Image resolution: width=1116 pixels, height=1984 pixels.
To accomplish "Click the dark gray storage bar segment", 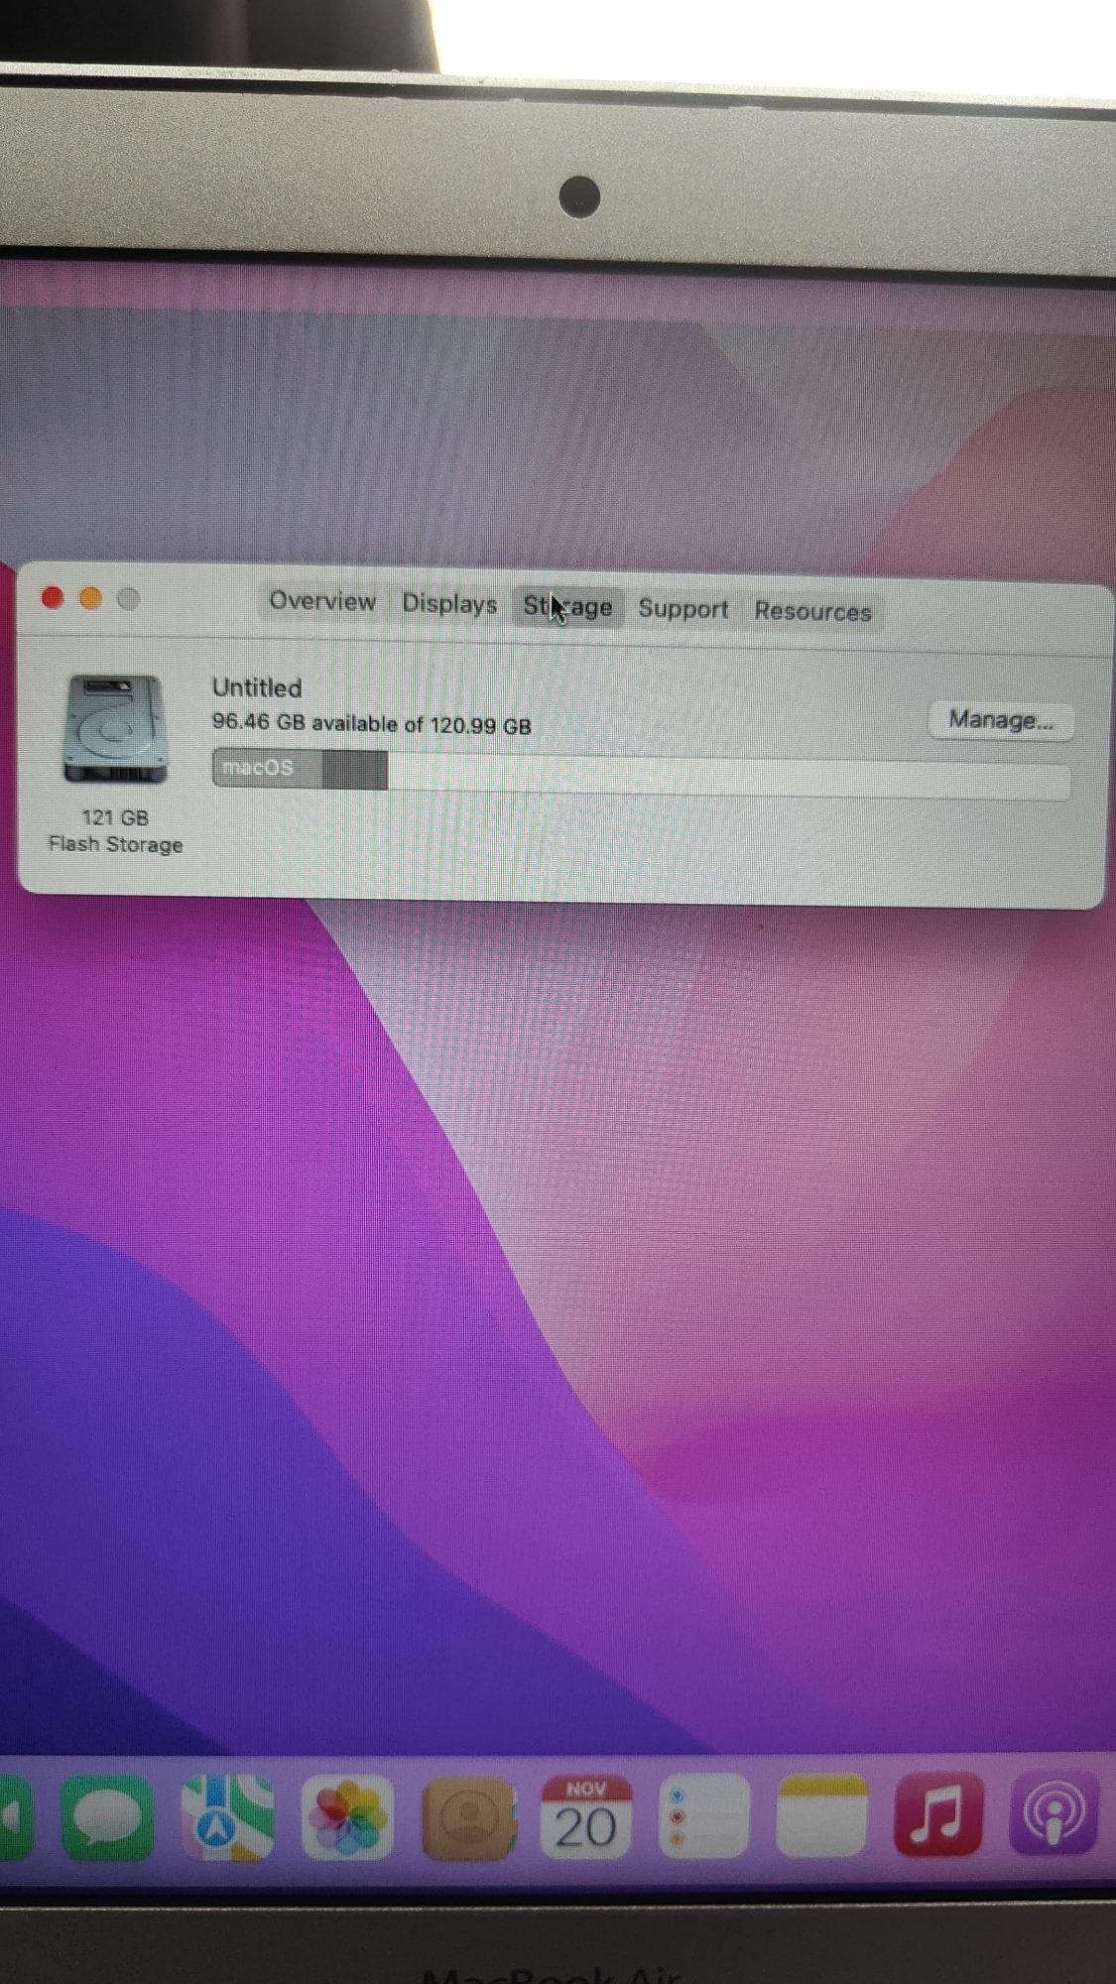I will point(355,770).
